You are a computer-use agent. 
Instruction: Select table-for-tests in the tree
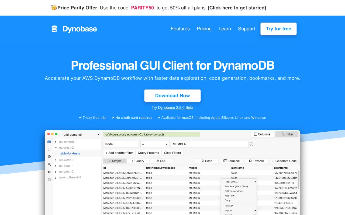[70, 153]
